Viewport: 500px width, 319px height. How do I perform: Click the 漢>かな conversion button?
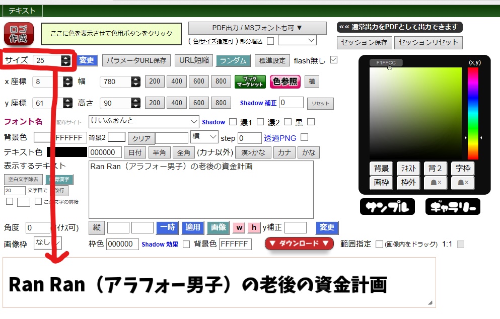coord(253,152)
